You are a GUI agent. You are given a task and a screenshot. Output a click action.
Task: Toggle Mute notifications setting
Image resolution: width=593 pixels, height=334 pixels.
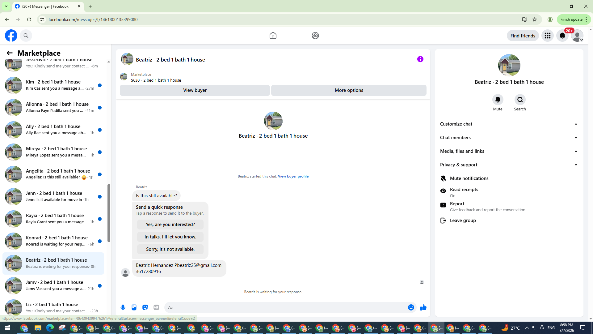tap(509, 178)
